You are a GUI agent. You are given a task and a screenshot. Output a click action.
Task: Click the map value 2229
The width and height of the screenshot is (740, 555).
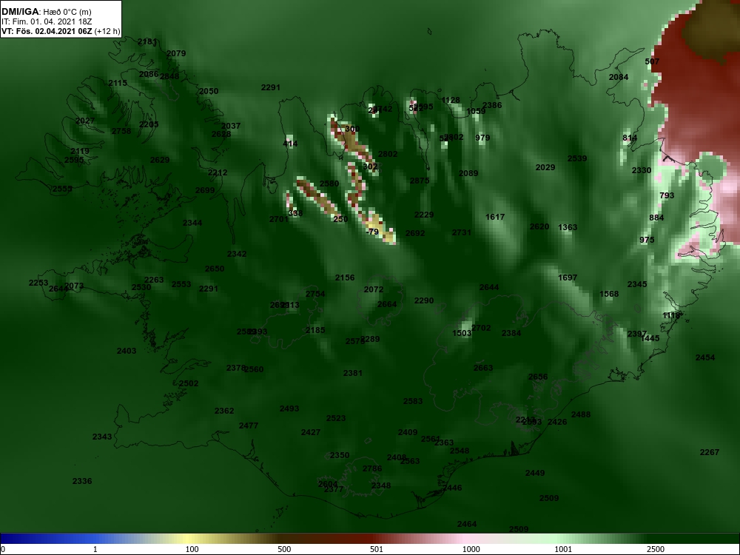[x=424, y=215]
